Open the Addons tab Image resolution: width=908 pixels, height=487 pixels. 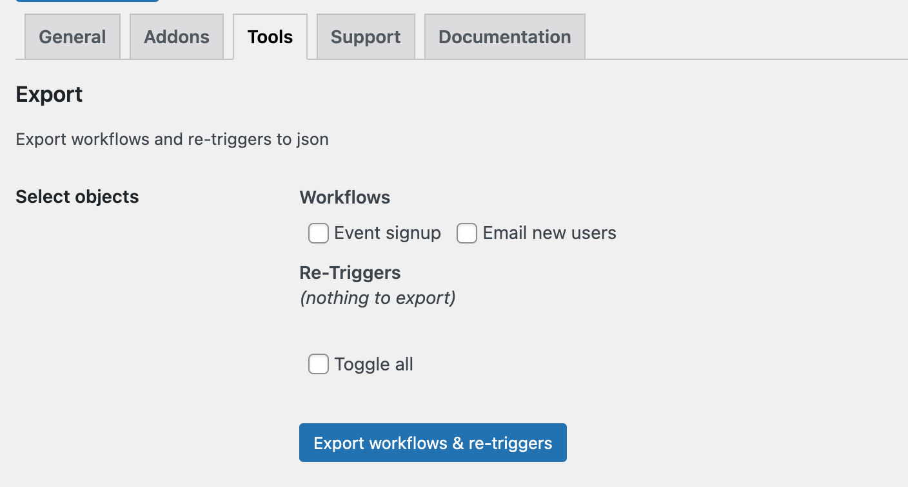(x=176, y=37)
